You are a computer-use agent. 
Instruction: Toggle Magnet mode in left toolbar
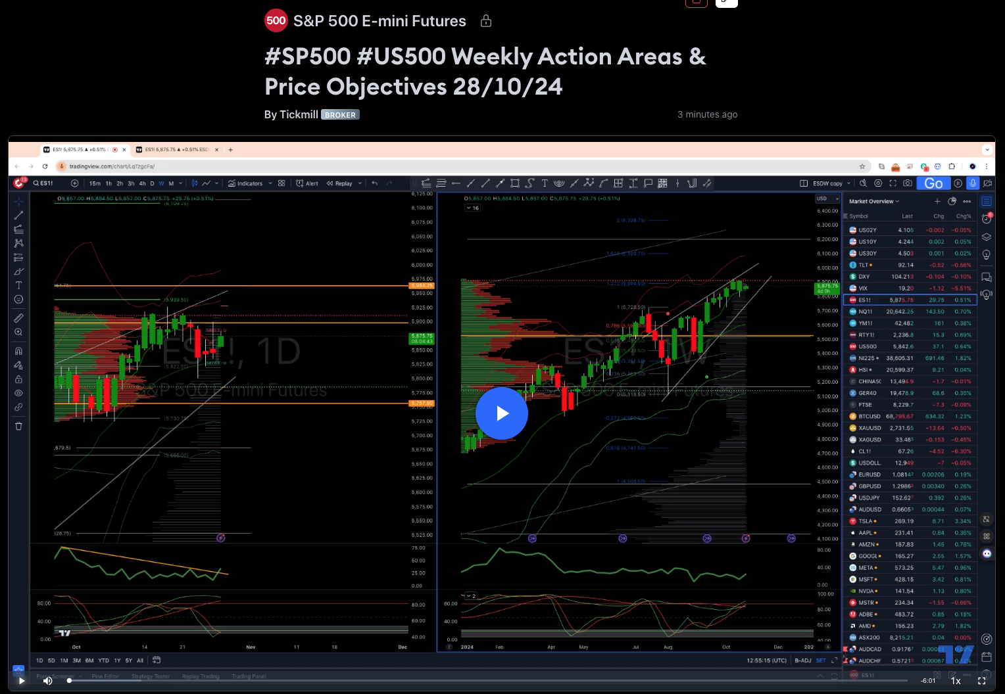point(18,351)
